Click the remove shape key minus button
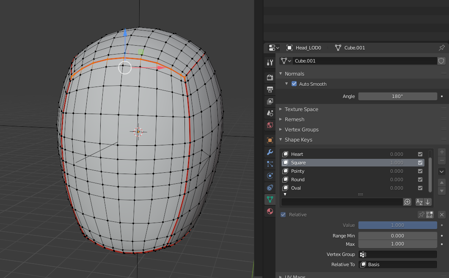Image resolution: width=449 pixels, height=278 pixels. pos(442,160)
